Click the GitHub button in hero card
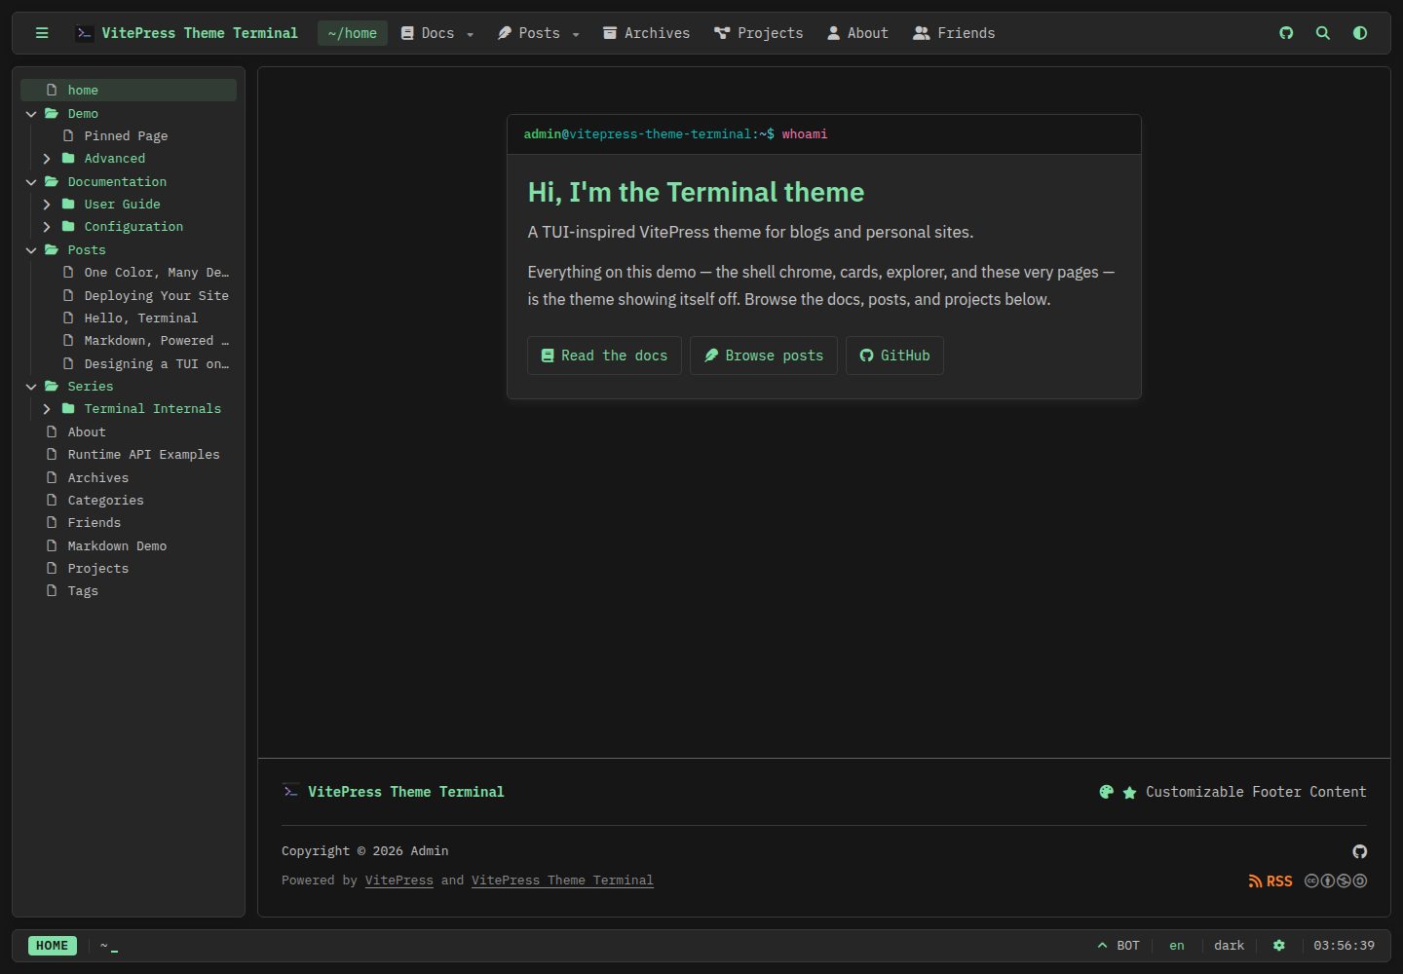Image resolution: width=1403 pixels, height=974 pixels. (x=894, y=356)
